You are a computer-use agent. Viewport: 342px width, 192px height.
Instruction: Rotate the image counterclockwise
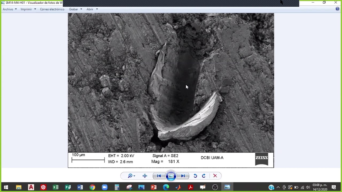[195, 176]
